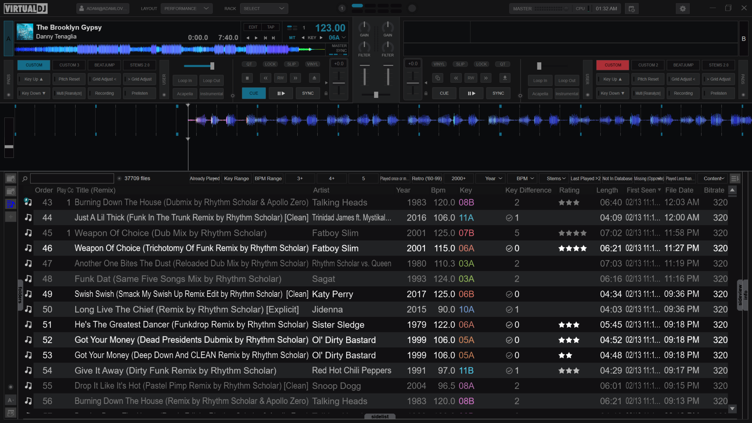This screenshot has height=423, width=752.
Task: Select the BEATJUMP pads tab on deck B
Action: coord(683,65)
